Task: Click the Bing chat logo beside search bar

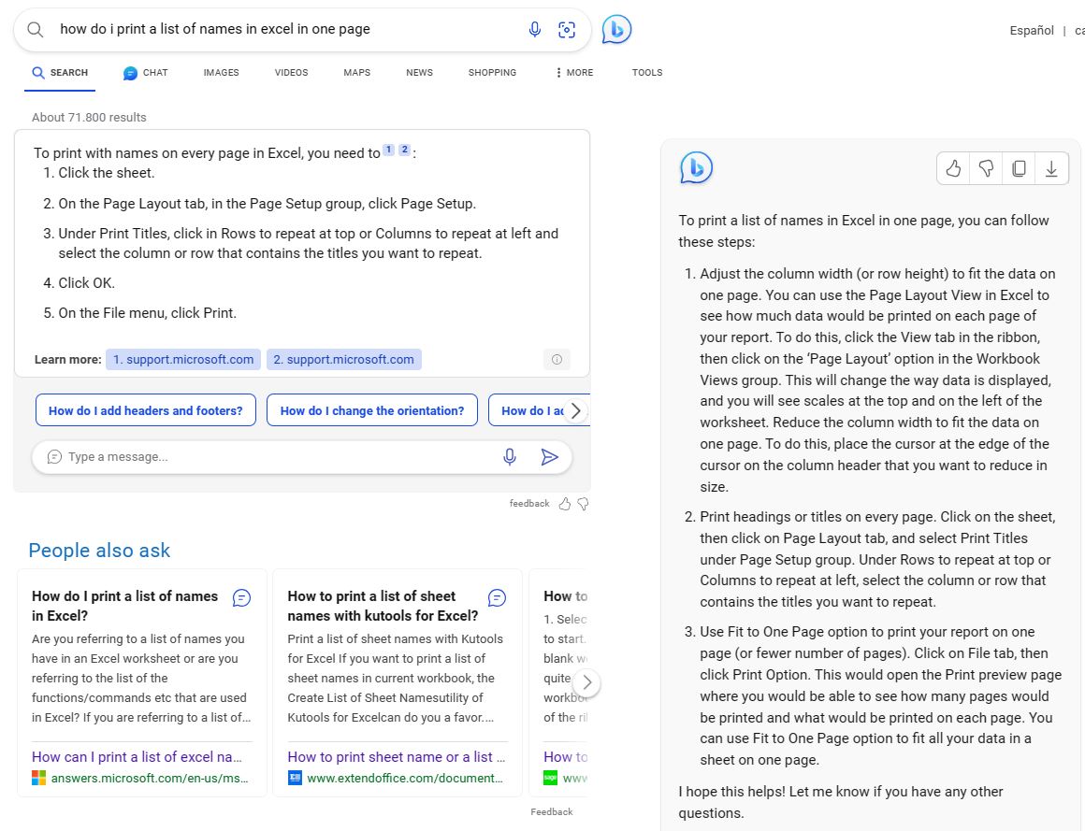Action: 615,29
